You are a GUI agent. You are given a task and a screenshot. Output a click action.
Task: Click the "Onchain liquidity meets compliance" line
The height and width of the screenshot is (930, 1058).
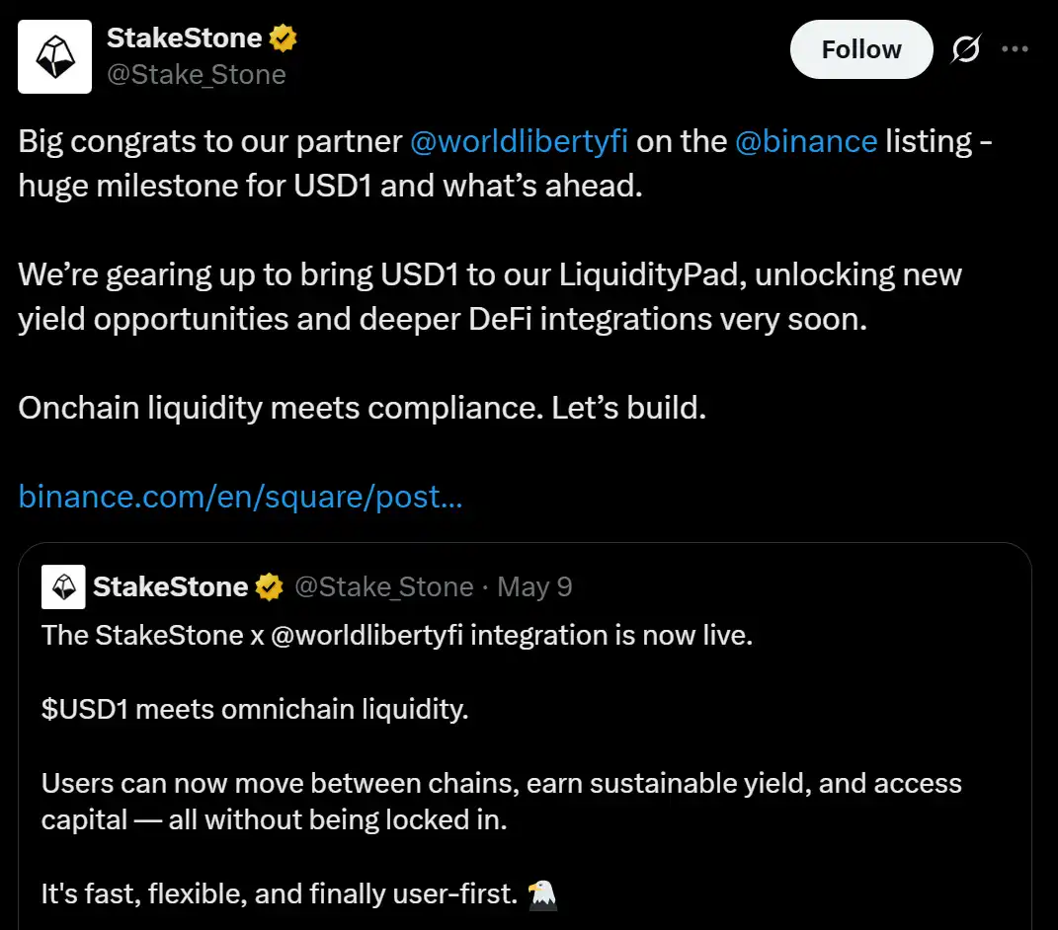pyautogui.click(x=362, y=408)
